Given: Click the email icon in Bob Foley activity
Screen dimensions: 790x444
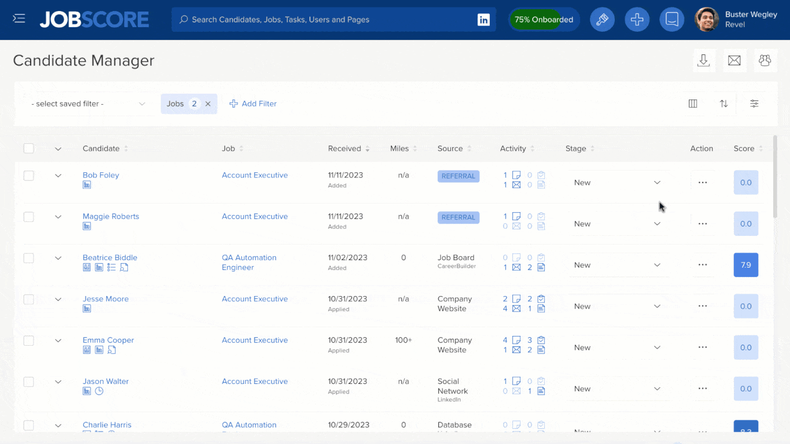Looking at the screenshot, I should [516, 185].
